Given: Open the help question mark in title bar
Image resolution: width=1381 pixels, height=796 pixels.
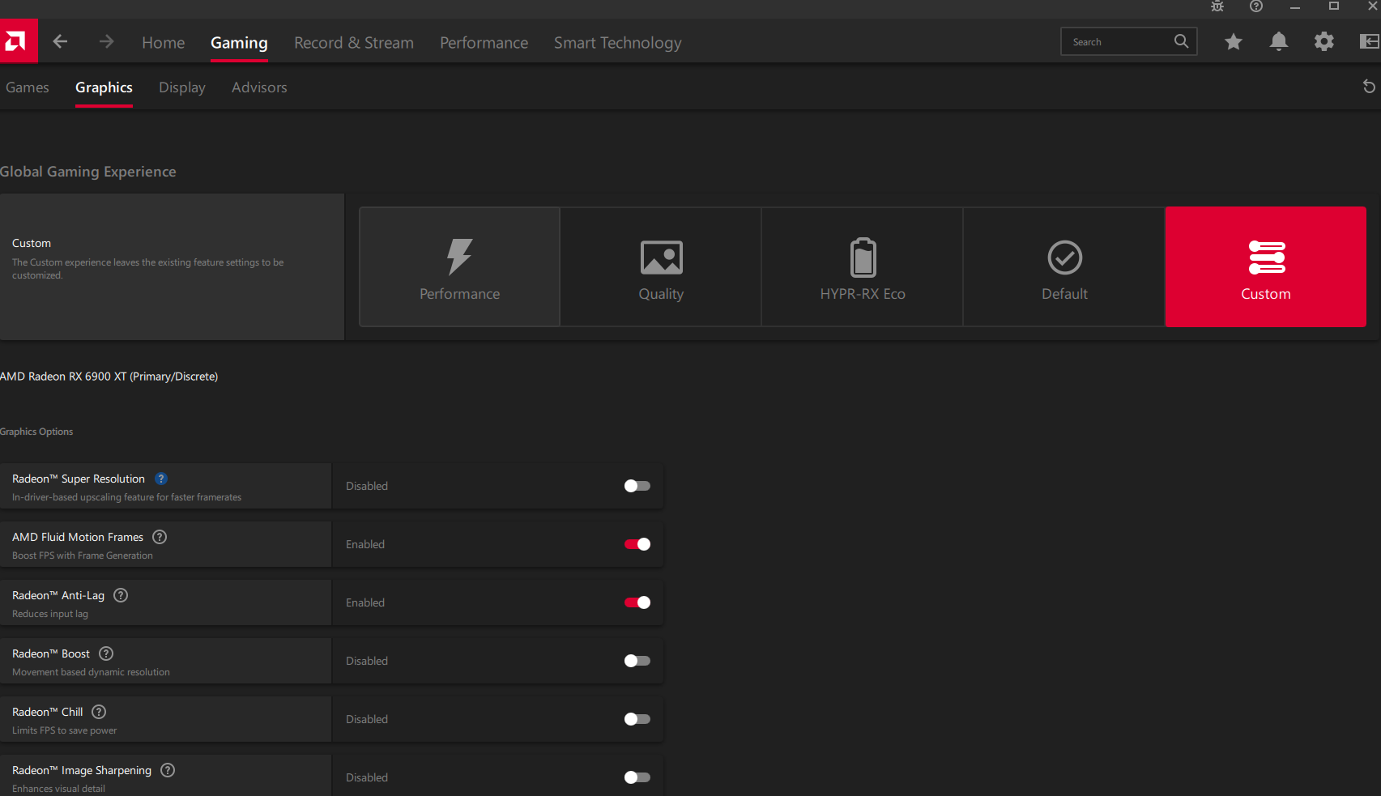Looking at the screenshot, I should pyautogui.click(x=1255, y=6).
